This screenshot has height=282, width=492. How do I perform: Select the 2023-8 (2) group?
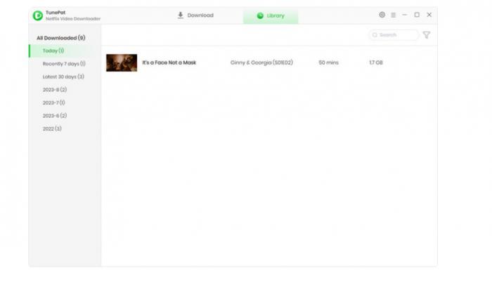tap(55, 90)
